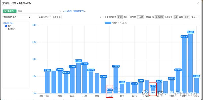Image resolution: width=203 pixels, height=100 pixels.
Task: Select the 季度 period button
Action: 187,17
